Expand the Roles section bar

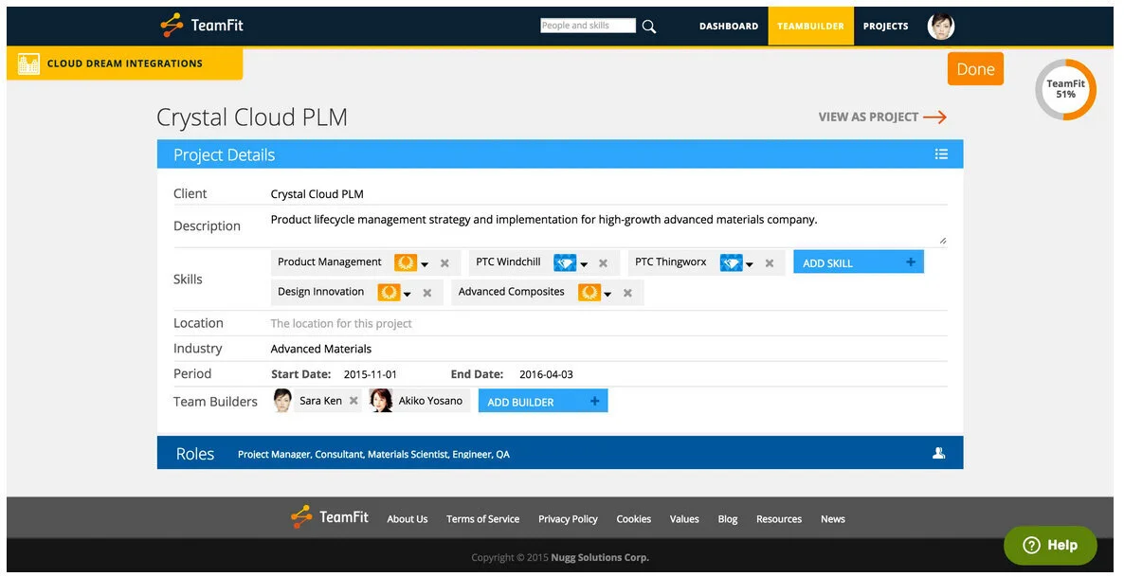pos(560,453)
